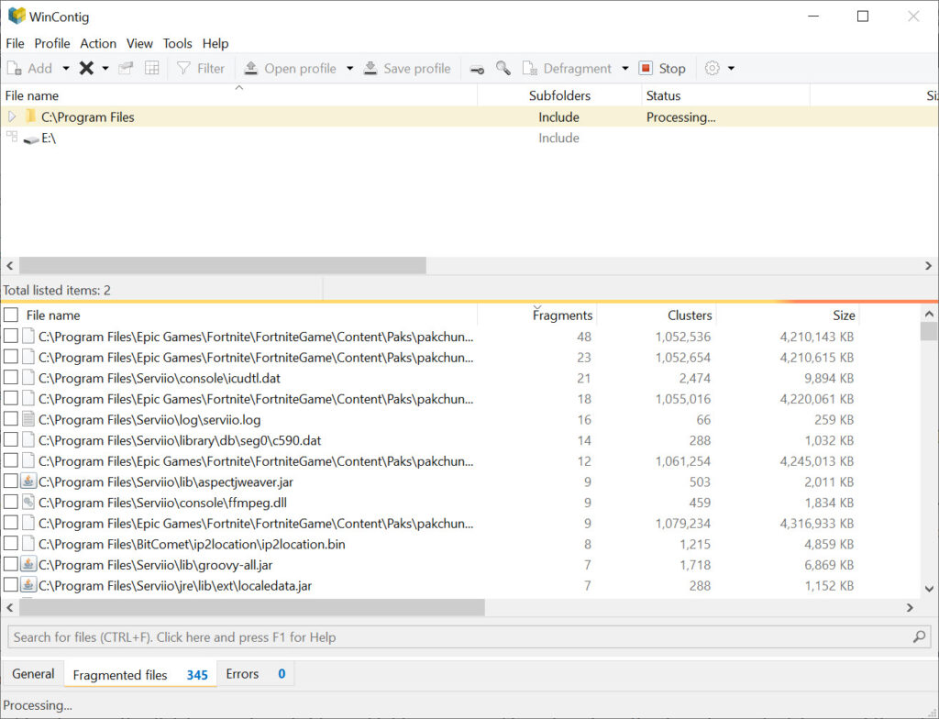Image resolution: width=939 pixels, height=719 pixels.
Task: Check the box for icudtl.dat
Action: point(11,378)
